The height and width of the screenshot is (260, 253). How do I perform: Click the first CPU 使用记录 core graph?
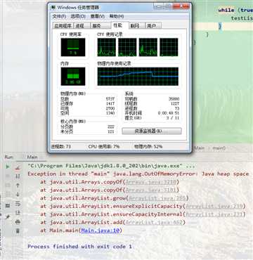tap(107, 47)
